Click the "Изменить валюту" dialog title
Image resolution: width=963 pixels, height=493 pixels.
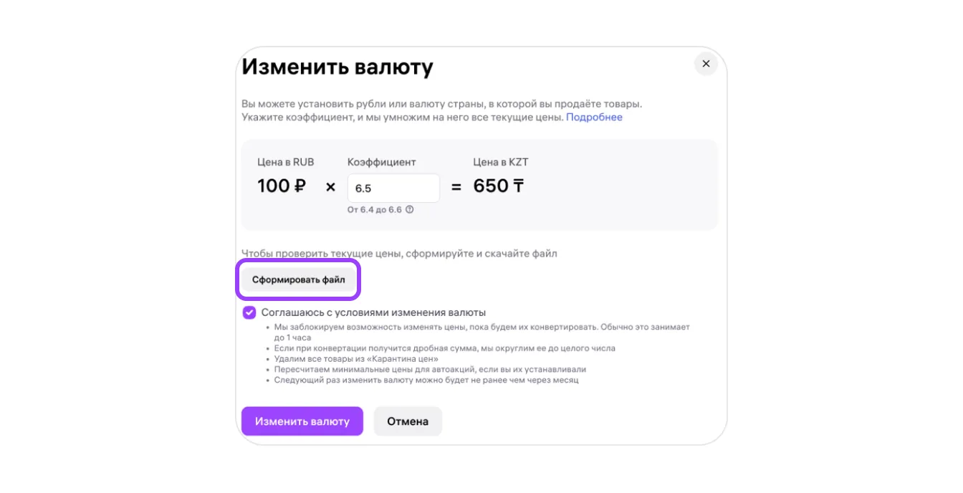pyautogui.click(x=337, y=67)
